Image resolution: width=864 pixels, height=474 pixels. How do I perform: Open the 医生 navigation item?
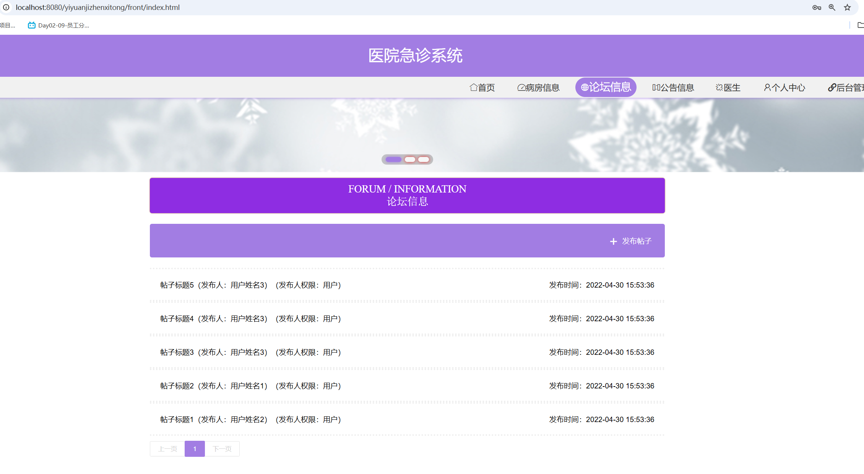coord(728,87)
